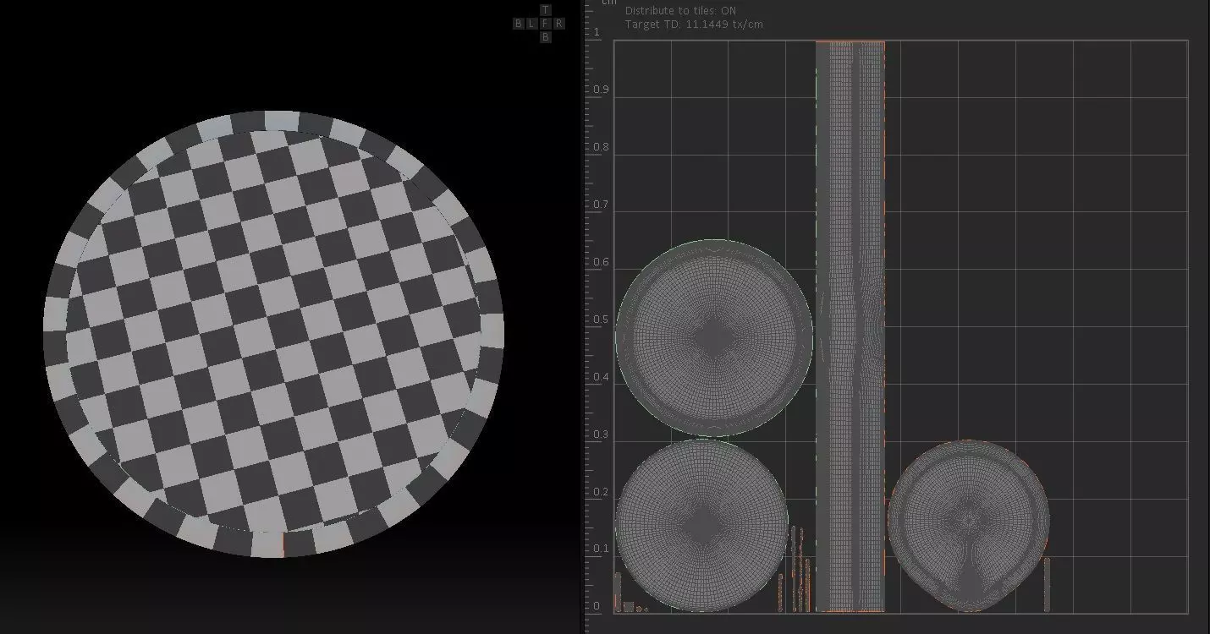
Task: Click the '0.9' ruler label
Action: (600, 90)
